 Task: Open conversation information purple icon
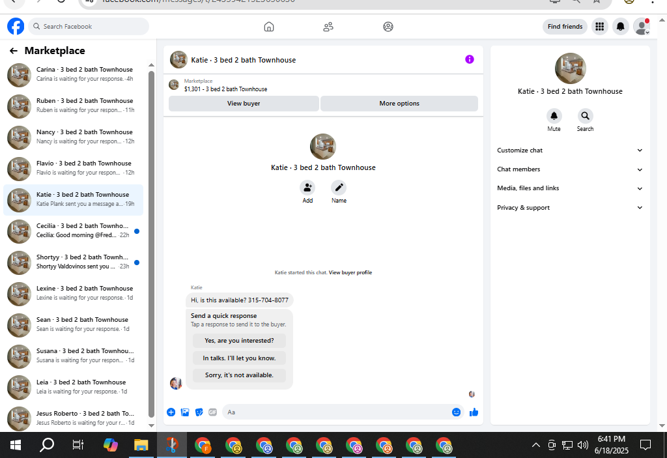(x=469, y=59)
